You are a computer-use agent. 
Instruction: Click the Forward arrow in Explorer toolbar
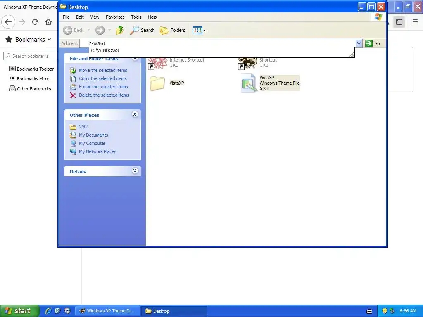pyautogui.click(x=100, y=30)
